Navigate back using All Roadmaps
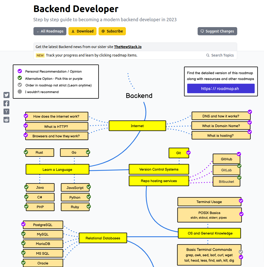The height and width of the screenshot is (267, 264). pos(50,31)
